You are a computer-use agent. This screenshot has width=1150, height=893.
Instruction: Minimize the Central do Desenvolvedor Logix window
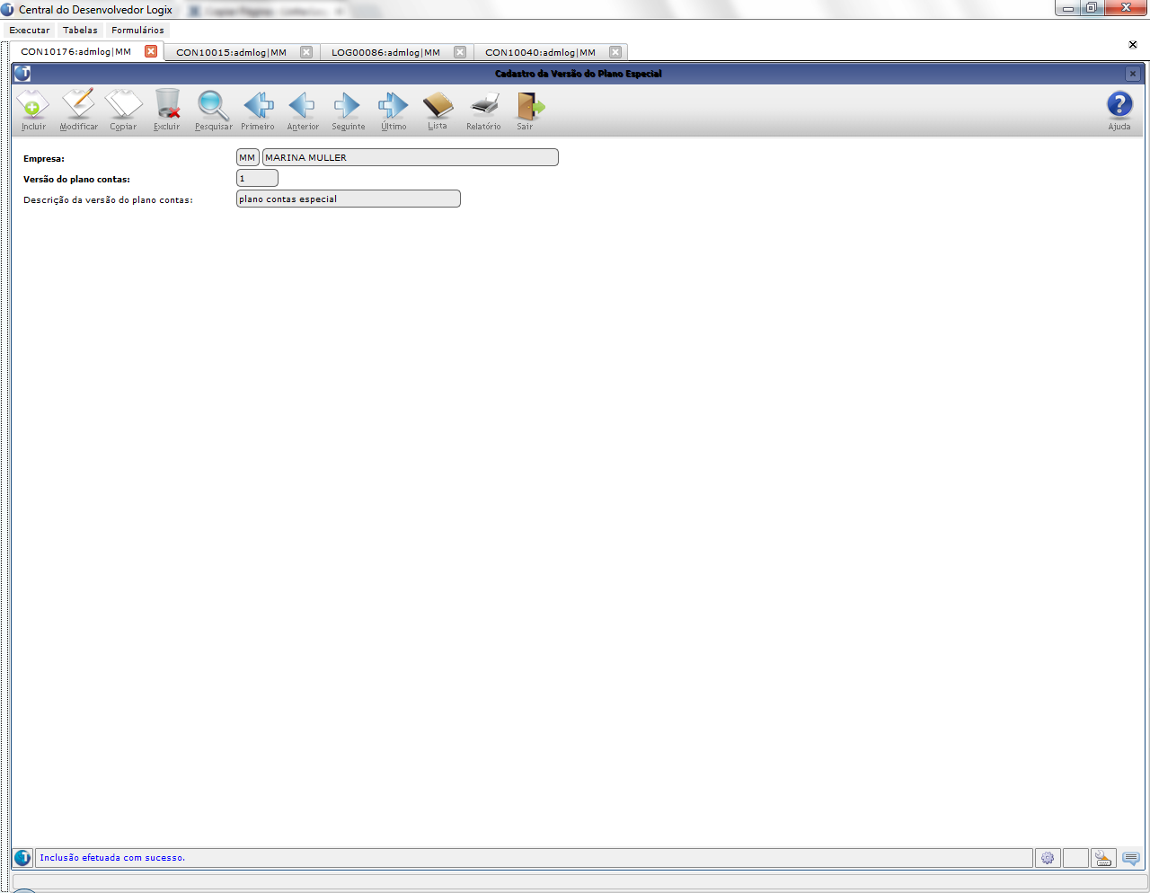click(x=1068, y=8)
